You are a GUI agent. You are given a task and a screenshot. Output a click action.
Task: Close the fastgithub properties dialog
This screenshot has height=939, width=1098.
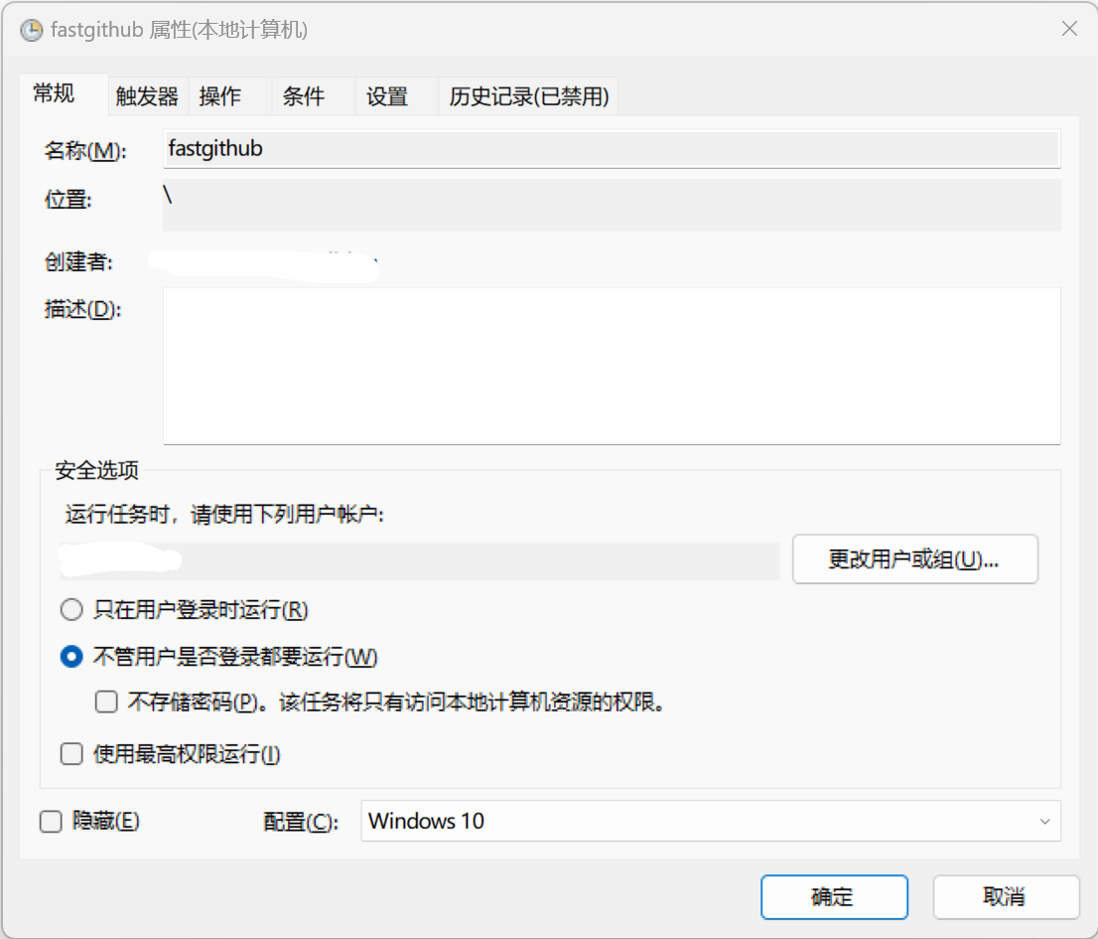pyautogui.click(x=1069, y=29)
